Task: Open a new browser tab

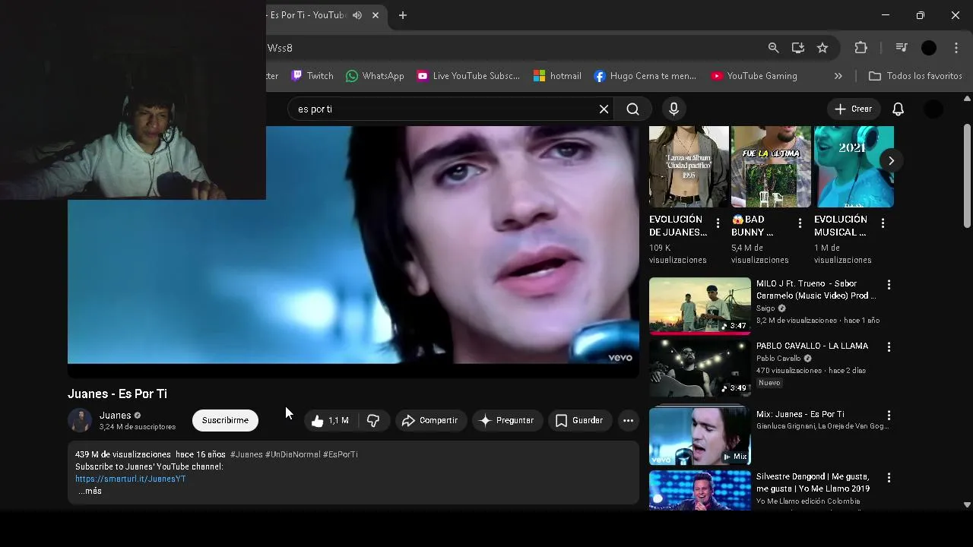Action: [x=403, y=15]
